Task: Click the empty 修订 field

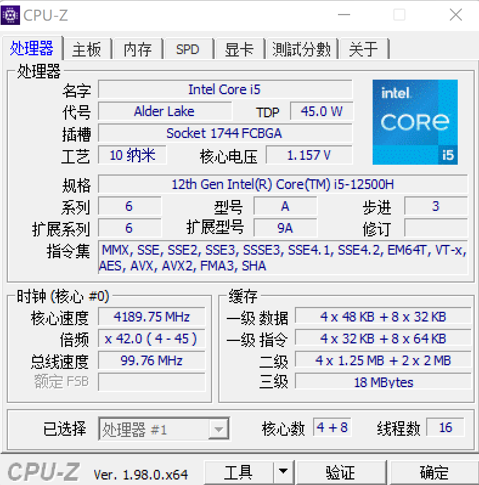Action: 436,228
